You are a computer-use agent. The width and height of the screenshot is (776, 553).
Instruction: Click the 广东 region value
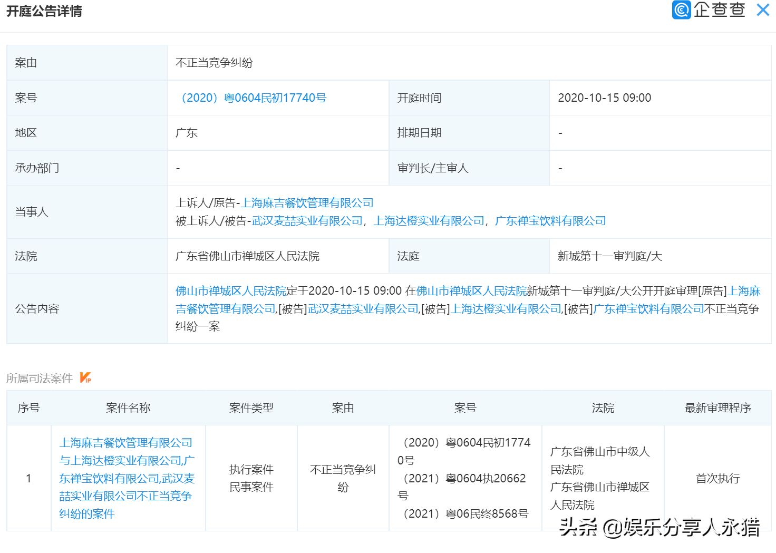tap(187, 133)
